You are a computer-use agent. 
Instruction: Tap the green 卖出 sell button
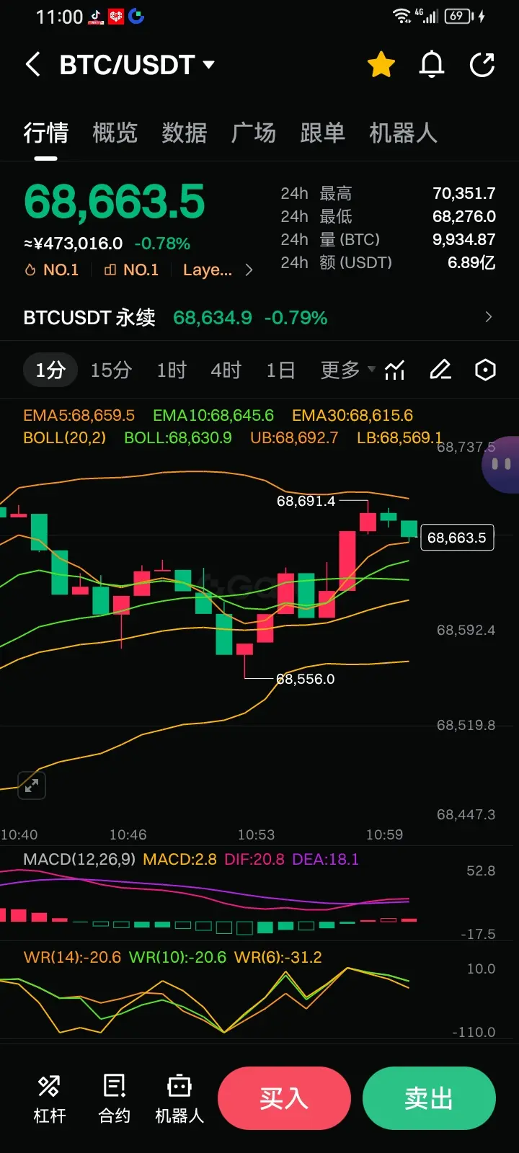pyautogui.click(x=429, y=1098)
